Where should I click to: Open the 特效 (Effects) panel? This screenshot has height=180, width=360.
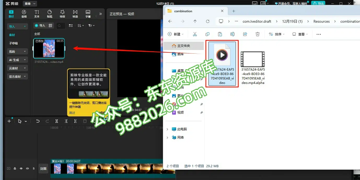coord(62,14)
